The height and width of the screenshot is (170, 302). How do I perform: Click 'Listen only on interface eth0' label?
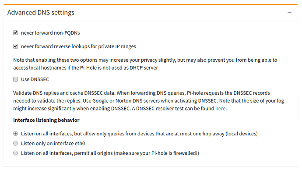coord(53,143)
